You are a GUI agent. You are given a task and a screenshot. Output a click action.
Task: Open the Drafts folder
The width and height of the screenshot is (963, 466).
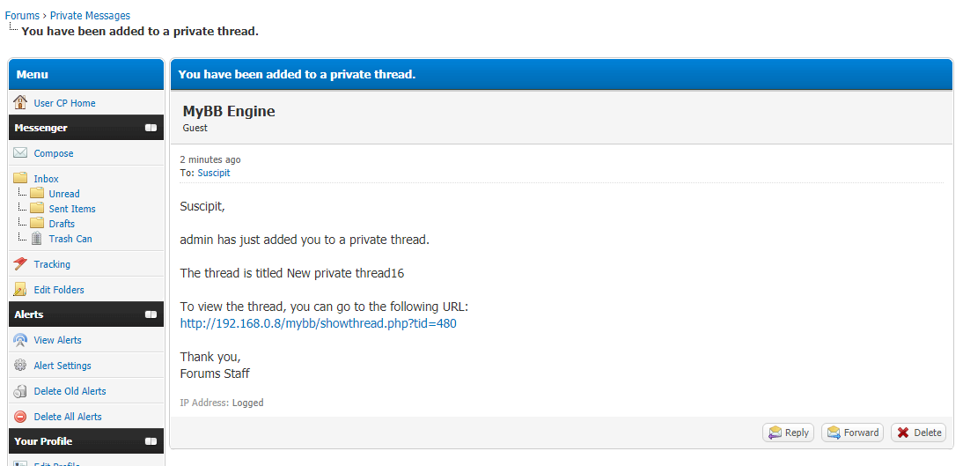coord(62,224)
